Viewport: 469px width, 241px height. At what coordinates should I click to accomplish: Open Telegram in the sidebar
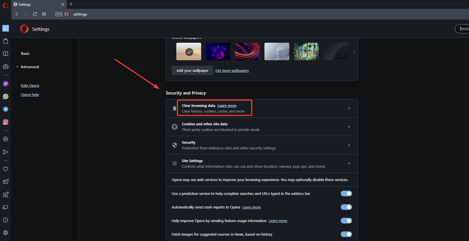click(6, 109)
